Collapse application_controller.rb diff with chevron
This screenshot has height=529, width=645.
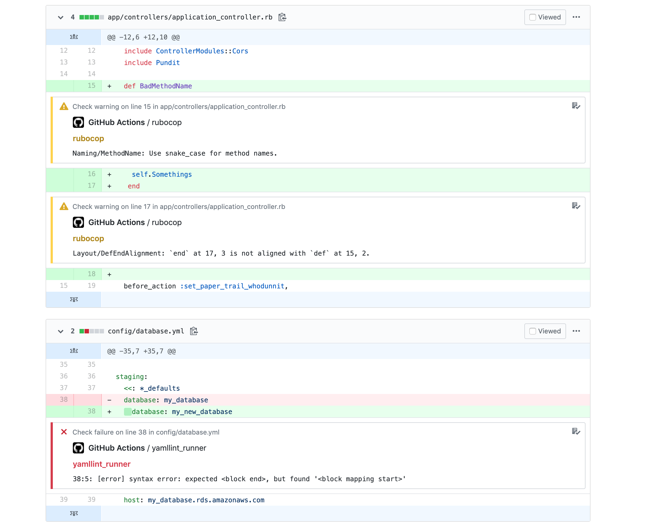[61, 18]
